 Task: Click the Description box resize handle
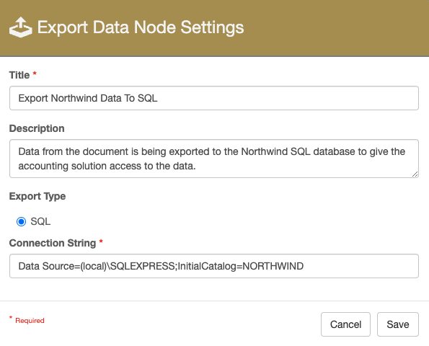[x=415, y=174]
